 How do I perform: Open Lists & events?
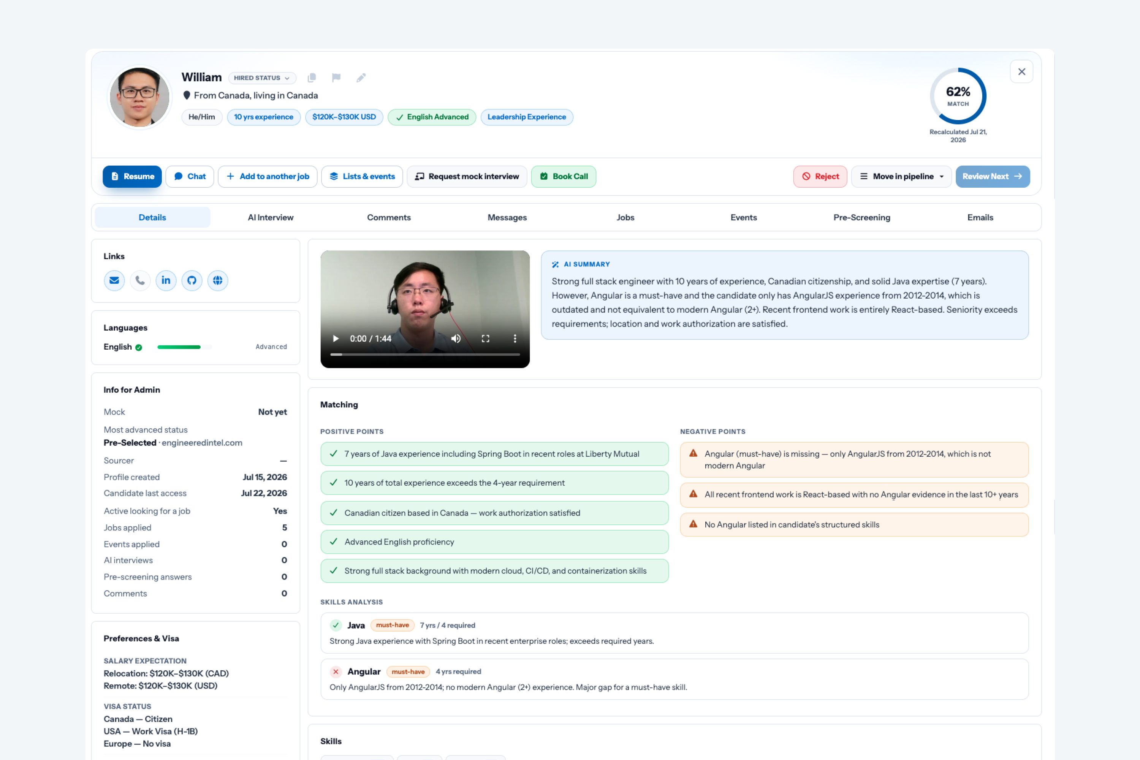[362, 176]
